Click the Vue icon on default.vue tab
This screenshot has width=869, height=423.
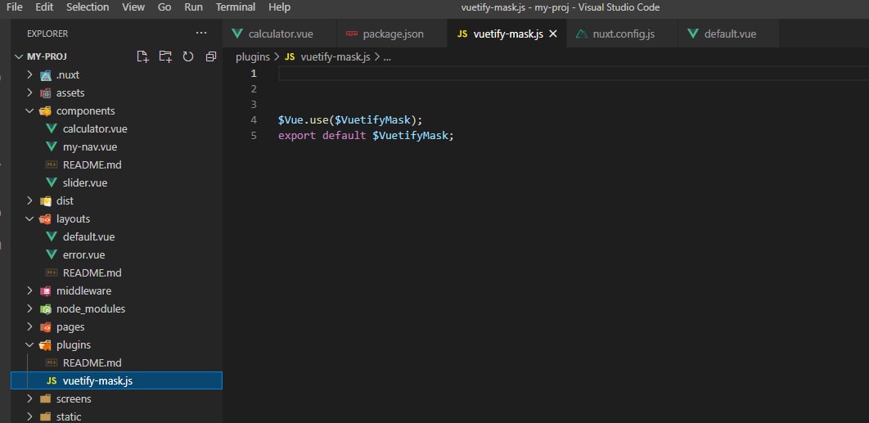[x=693, y=34]
